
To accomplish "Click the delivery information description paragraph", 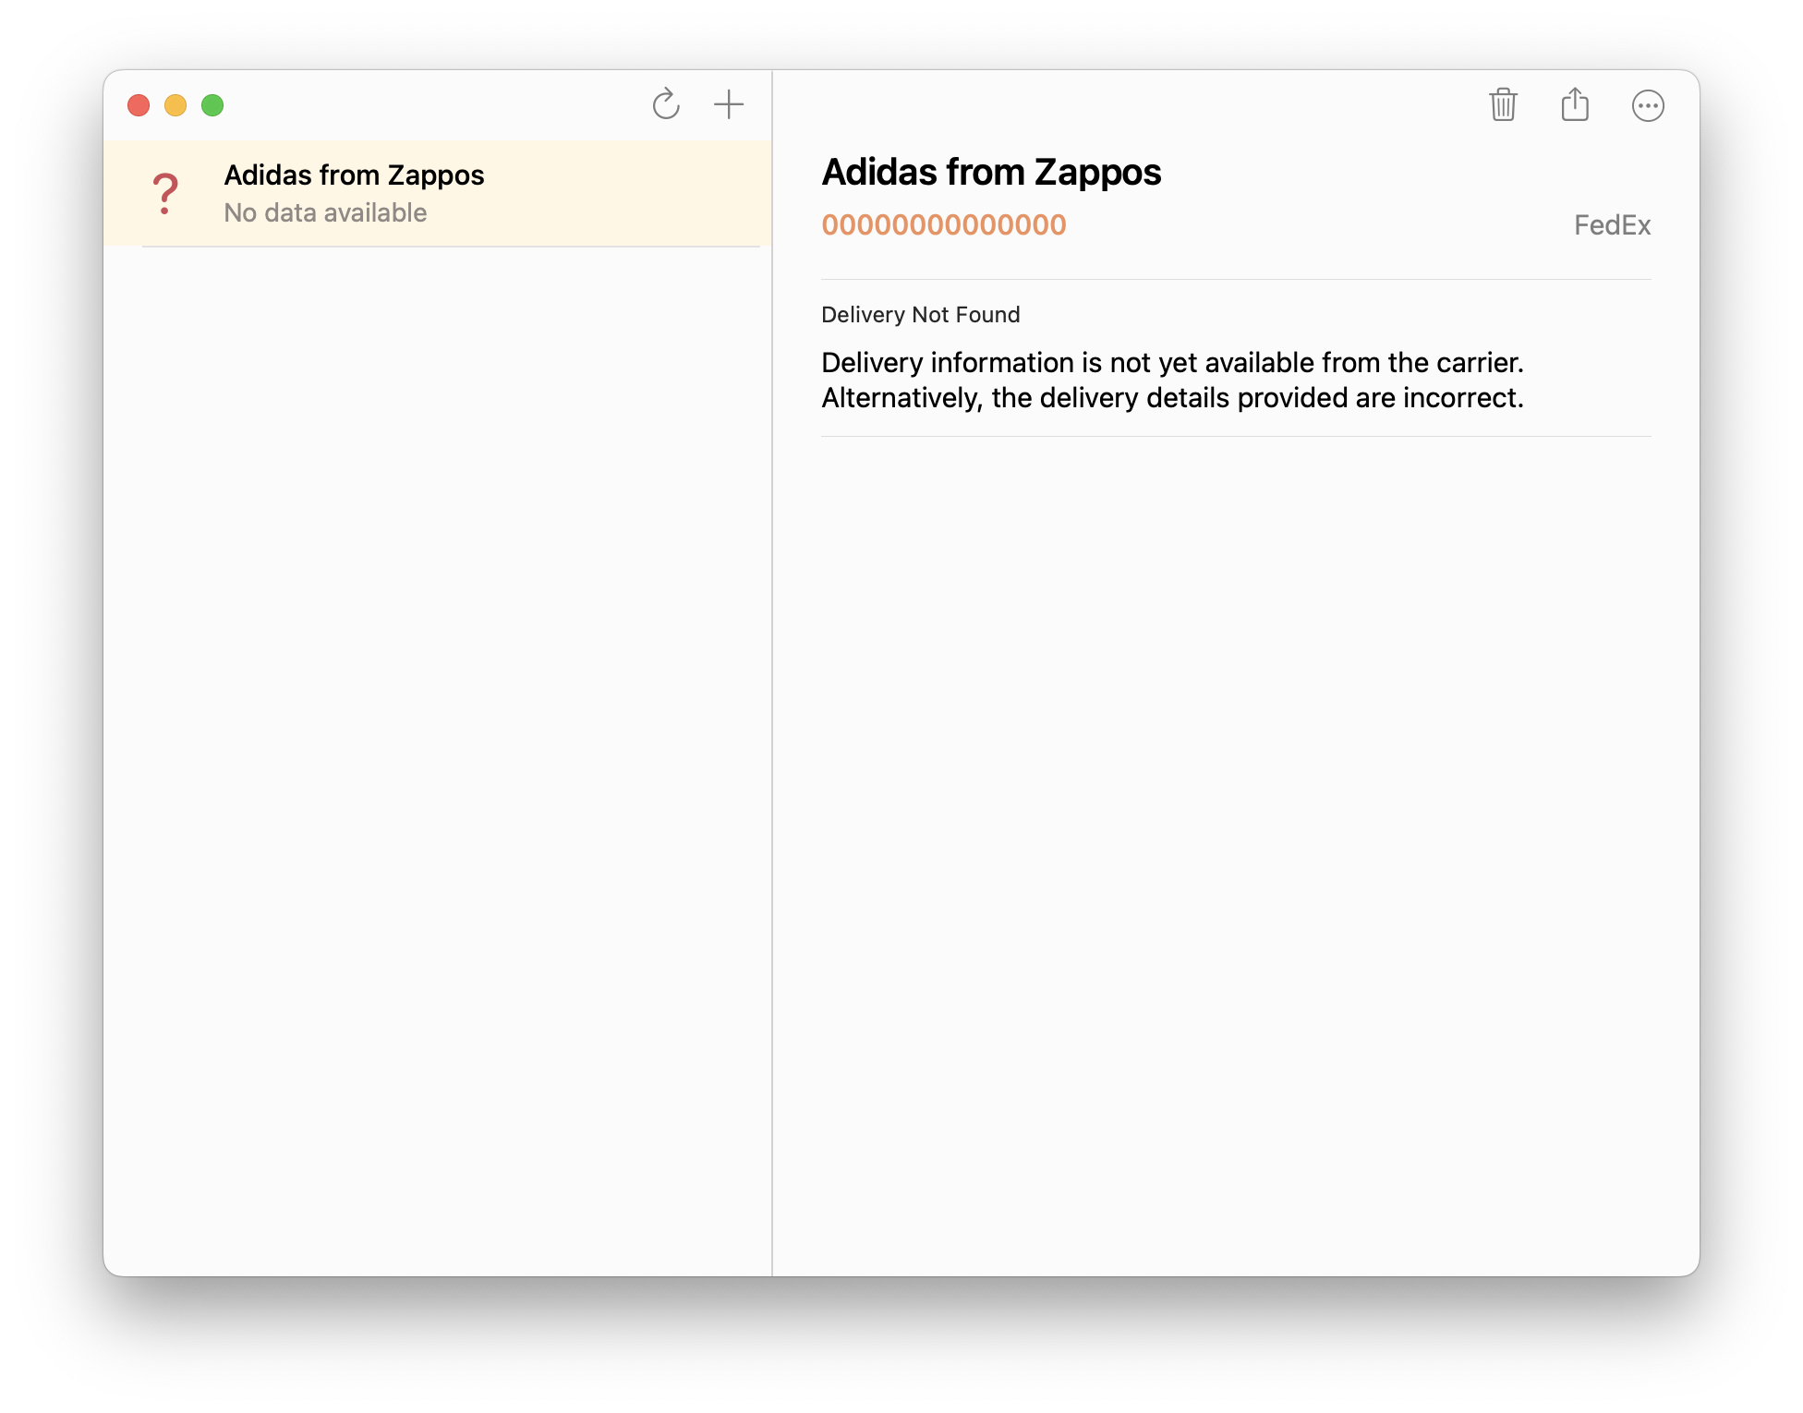I will [x=1172, y=380].
